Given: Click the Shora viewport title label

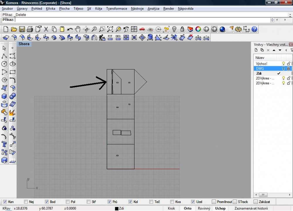Looking at the screenshot, I should 24,44.
